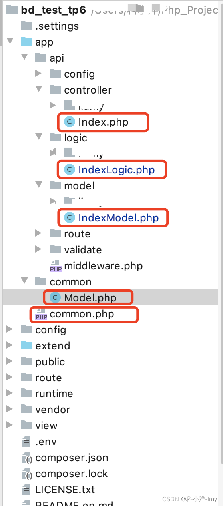
Task: Click the PHP icon beside middleware.php
Action: coord(56,266)
